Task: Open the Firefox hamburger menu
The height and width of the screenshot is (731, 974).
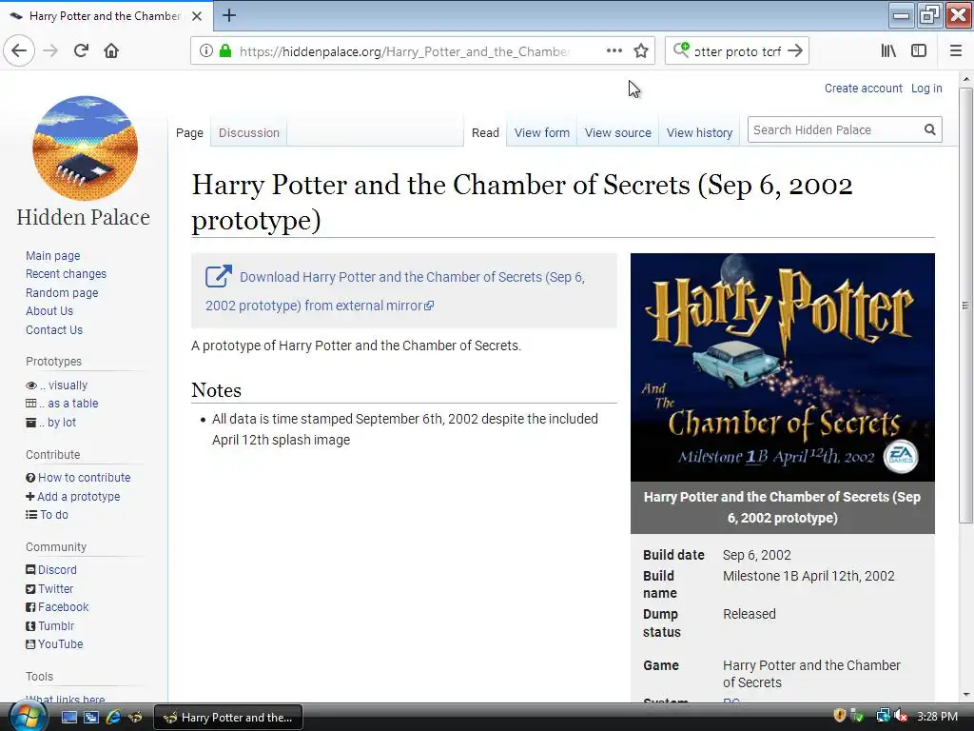Action: click(x=955, y=51)
